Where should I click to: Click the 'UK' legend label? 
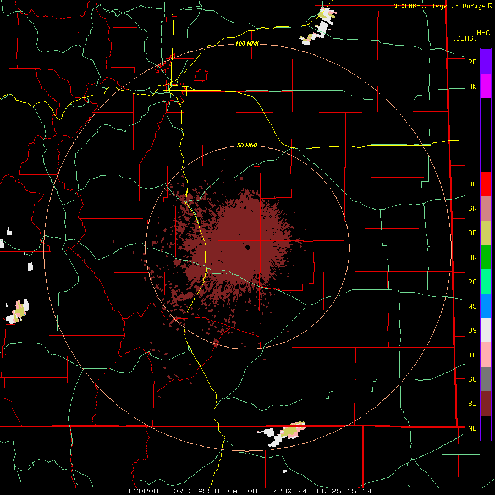click(472, 87)
